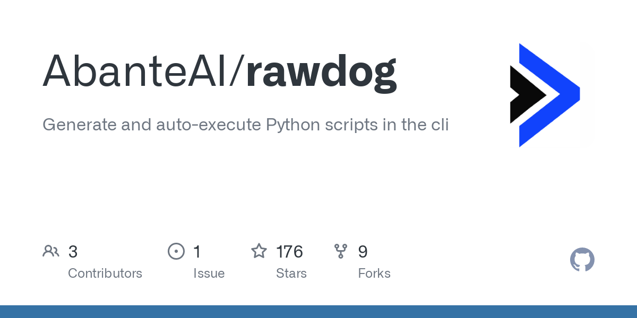Click the contributor count 3
Viewport: 637px width, 318px height.
(73, 251)
